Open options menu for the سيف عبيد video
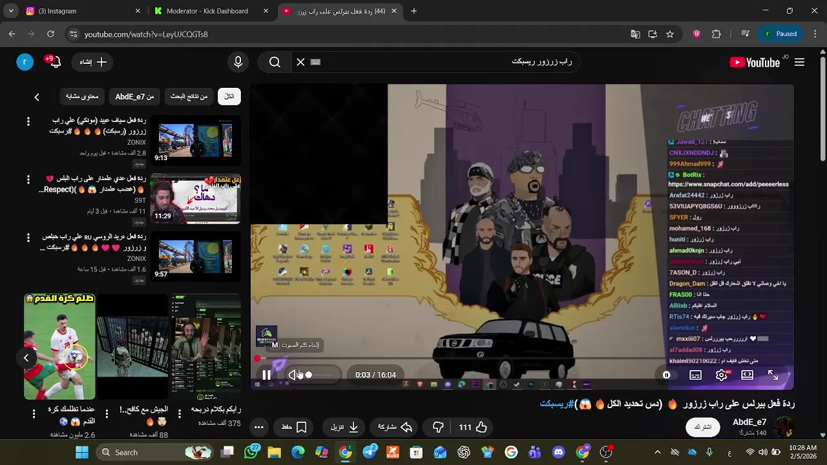827x465 pixels. coord(28,121)
